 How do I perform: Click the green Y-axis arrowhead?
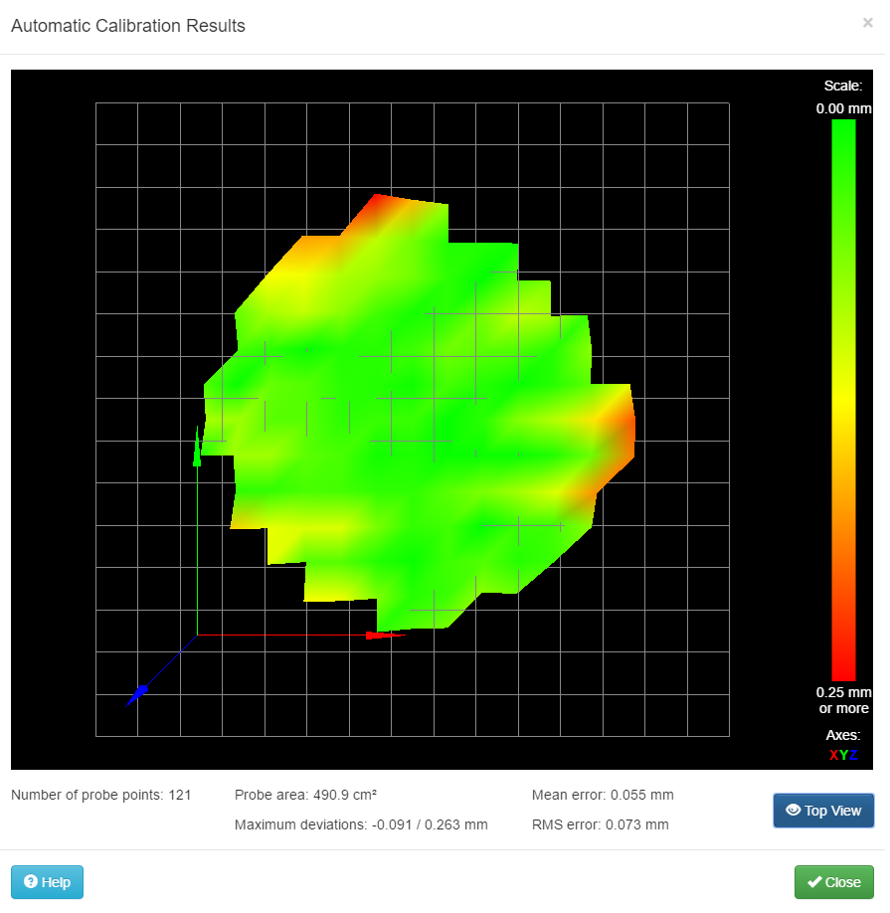[x=197, y=455]
